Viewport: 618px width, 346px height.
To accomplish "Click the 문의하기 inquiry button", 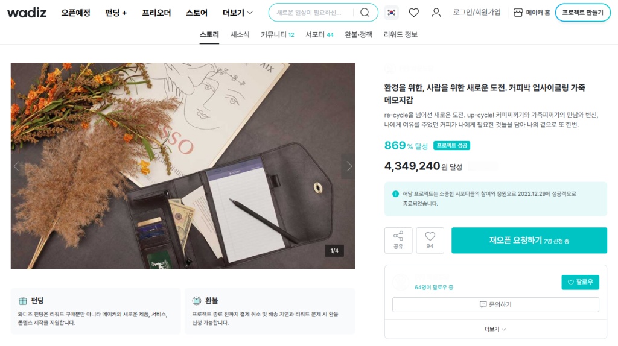I will click(495, 304).
